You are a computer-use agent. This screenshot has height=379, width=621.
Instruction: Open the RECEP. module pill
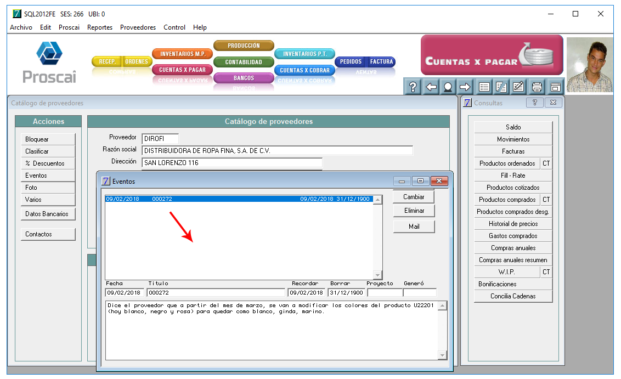[x=107, y=61]
